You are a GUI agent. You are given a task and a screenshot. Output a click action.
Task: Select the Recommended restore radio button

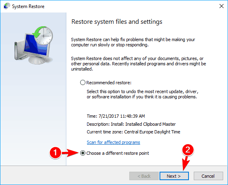tap(83, 83)
